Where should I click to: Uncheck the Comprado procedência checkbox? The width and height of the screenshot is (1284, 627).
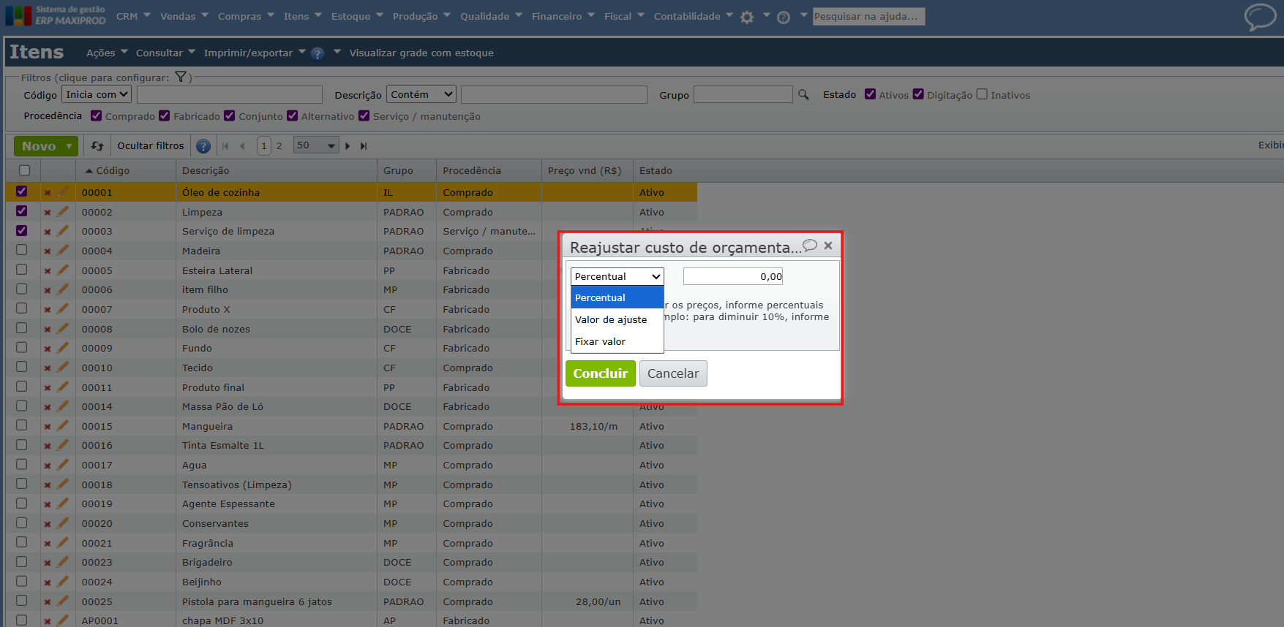(x=97, y=116)
